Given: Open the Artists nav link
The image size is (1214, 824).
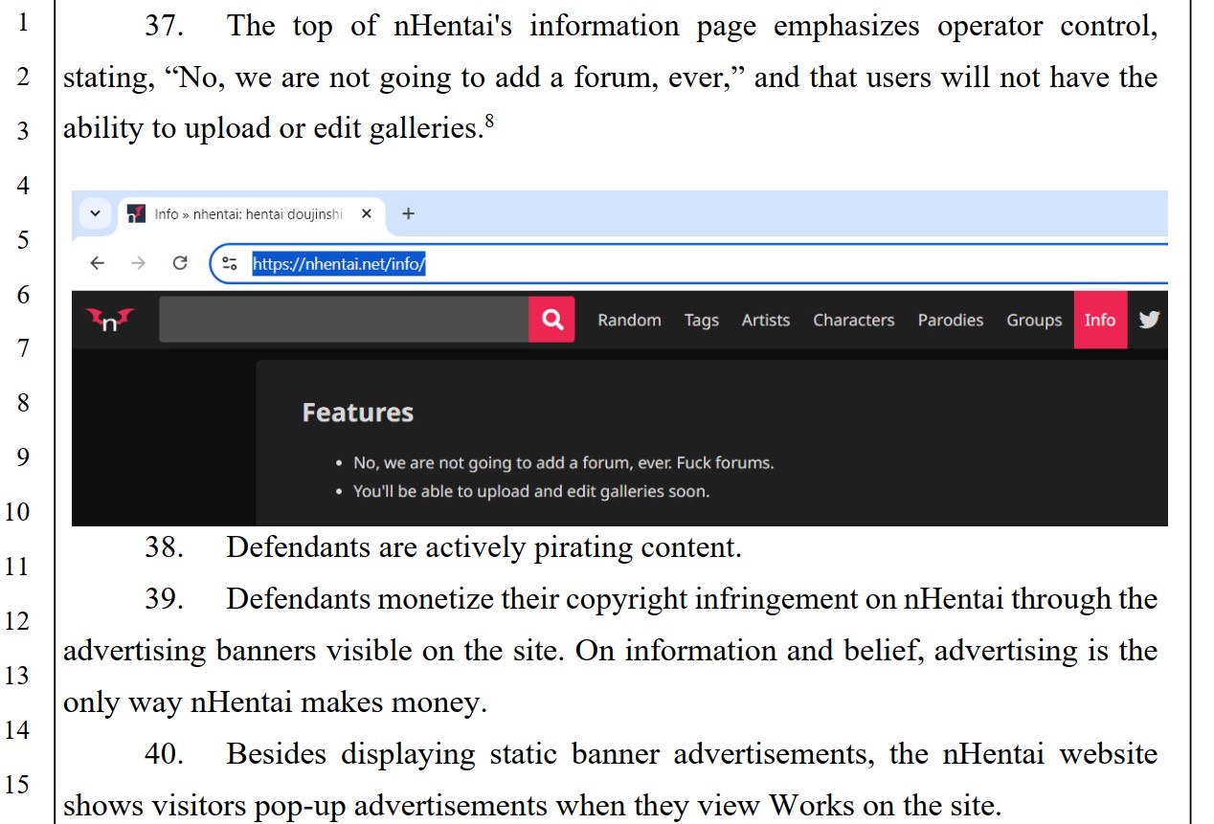Looking at the screenshot, I should coord(766,321).
